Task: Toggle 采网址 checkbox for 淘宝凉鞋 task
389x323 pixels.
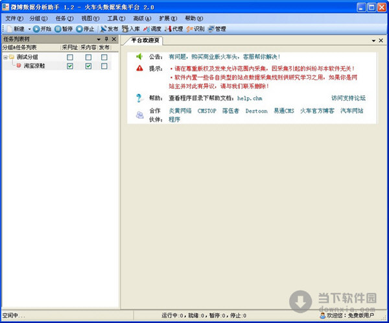Action: click(x=69, y=66)
